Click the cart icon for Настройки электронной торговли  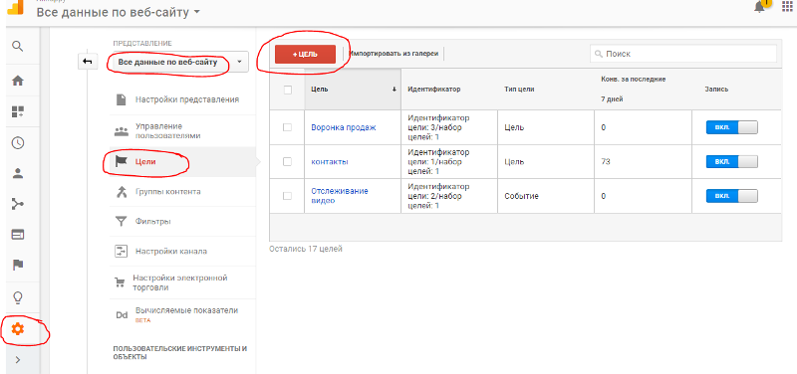[x=120, y=282]
